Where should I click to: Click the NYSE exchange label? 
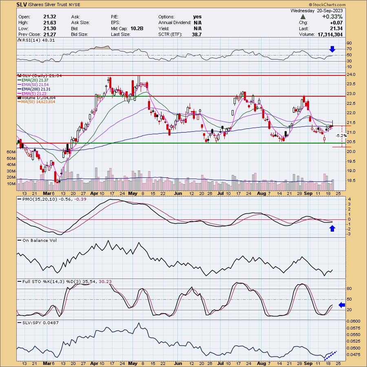75,4
